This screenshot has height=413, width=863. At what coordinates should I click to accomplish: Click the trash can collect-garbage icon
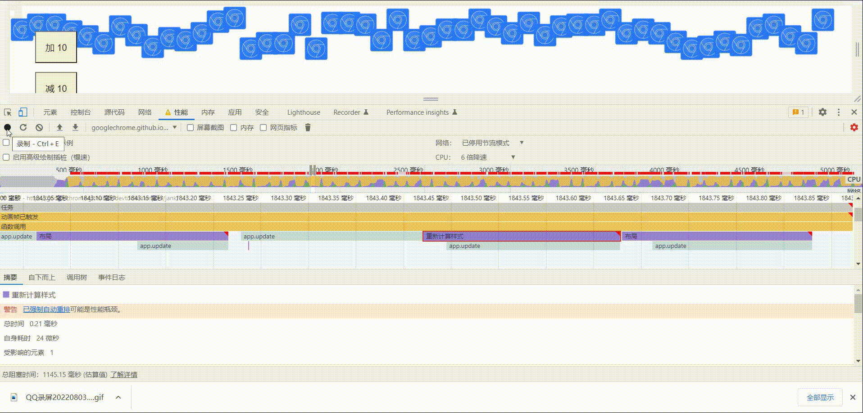point(308,128)
